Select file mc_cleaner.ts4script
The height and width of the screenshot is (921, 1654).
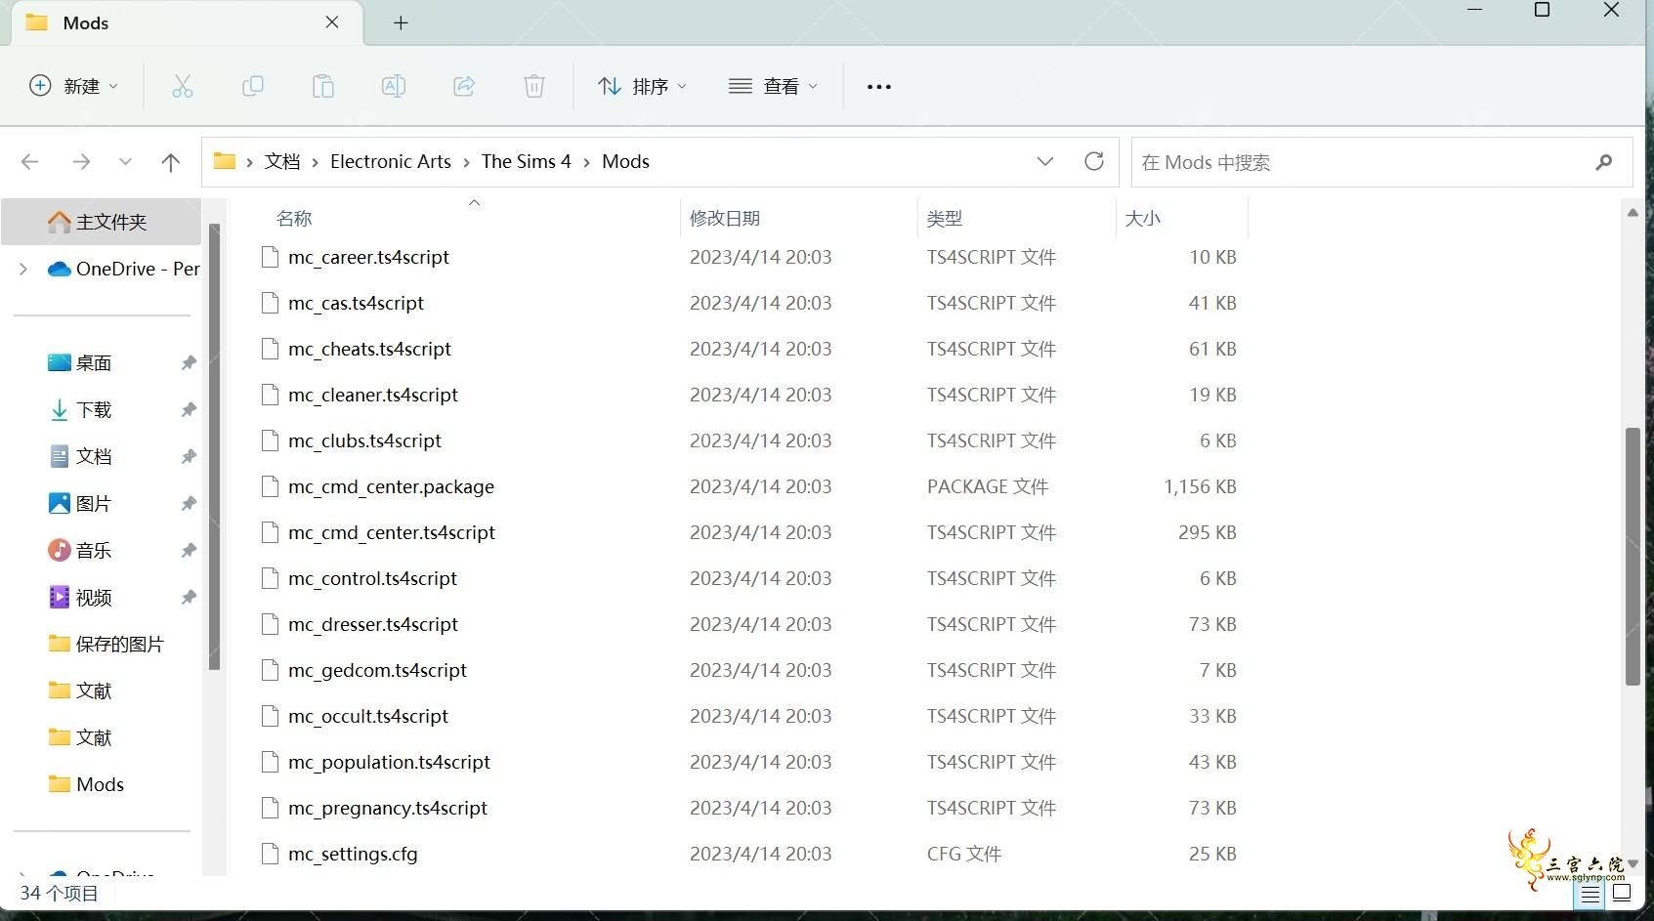373,395
